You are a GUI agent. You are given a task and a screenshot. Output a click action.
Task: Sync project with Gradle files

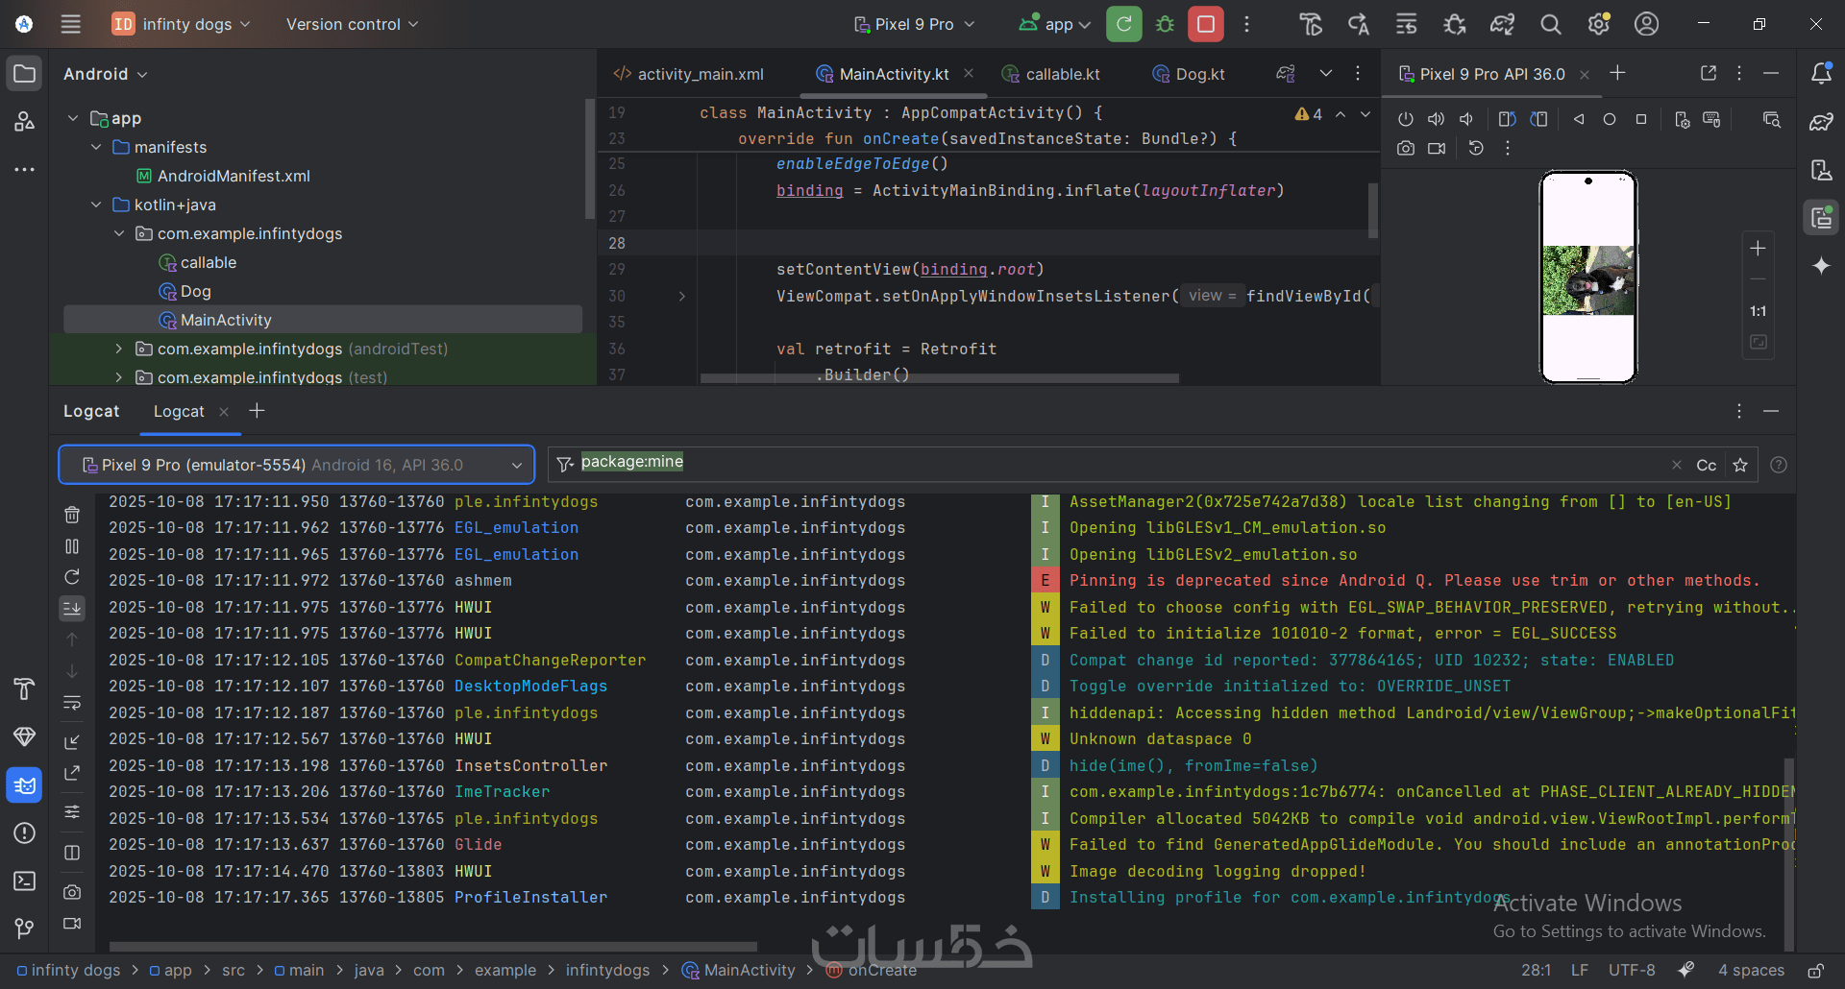point(1502,24)
